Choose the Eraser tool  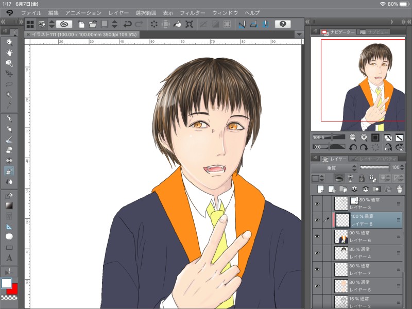[9, 150]
